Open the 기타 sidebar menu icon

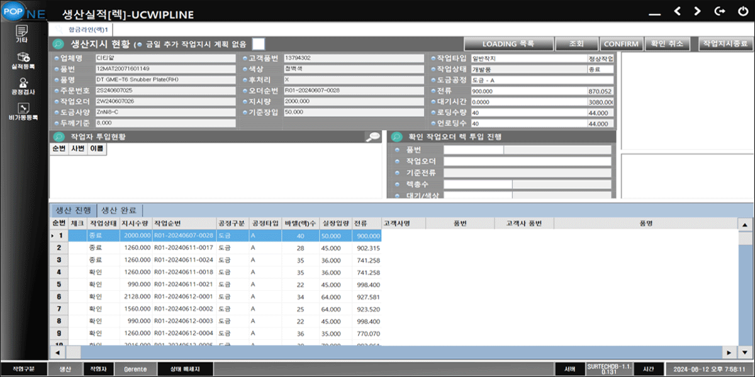pos(21,33)
